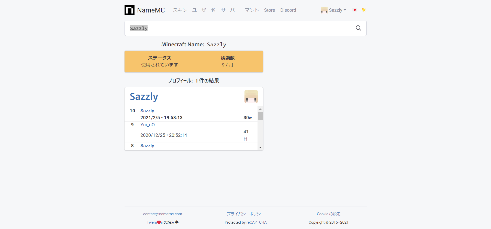Open the reCAPTCHA link
Image resolution: width=491 pixels, height=229 pixels.
(256, 222)
